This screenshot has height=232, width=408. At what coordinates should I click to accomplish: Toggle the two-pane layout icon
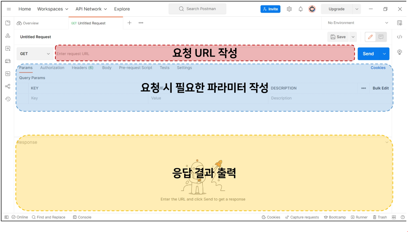394,217
